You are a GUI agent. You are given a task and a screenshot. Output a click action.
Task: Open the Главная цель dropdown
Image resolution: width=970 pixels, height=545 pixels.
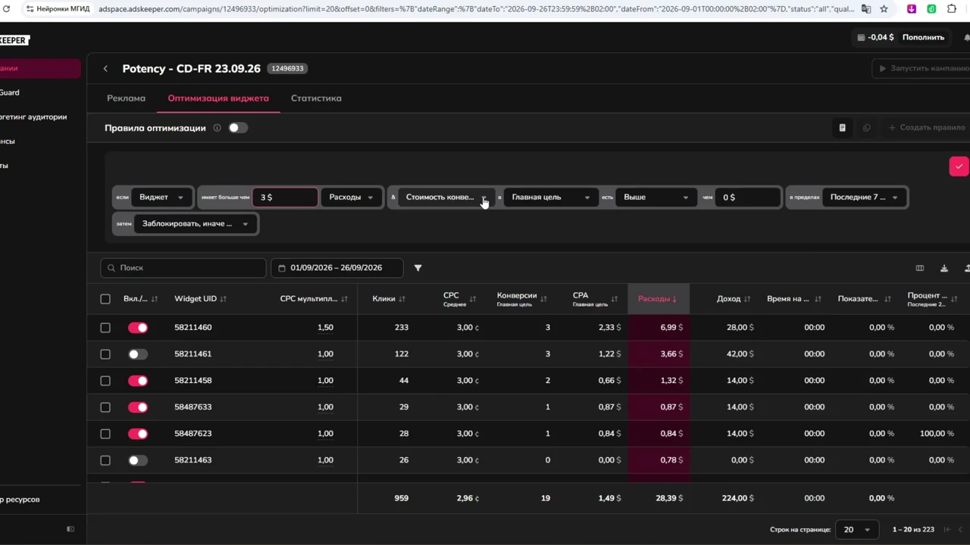point(551,198)
